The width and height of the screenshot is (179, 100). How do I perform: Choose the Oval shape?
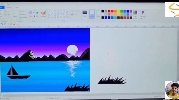[x=55, y=11]
